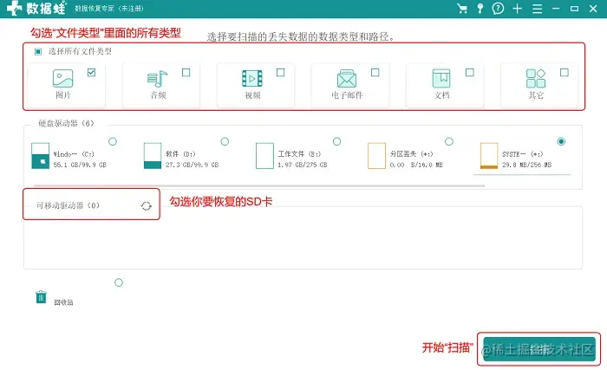Select the 软件 (D:) drive radio button
The width and height of the screenshot is (607, 370).
225,141
